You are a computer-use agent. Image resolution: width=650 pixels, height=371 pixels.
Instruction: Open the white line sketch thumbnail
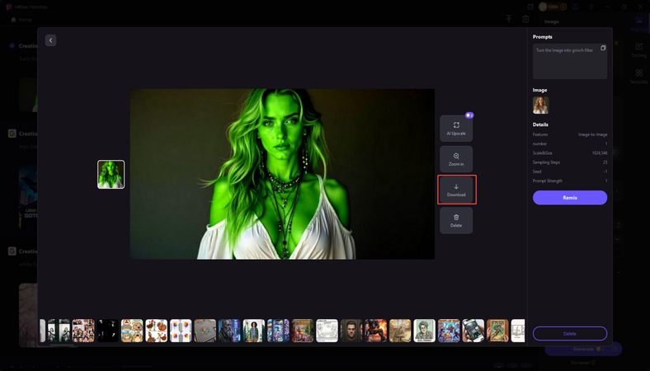pos(327,331)
